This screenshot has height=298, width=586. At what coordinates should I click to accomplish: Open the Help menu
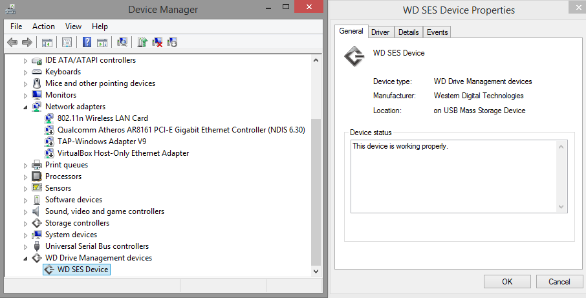click(100, 27)
